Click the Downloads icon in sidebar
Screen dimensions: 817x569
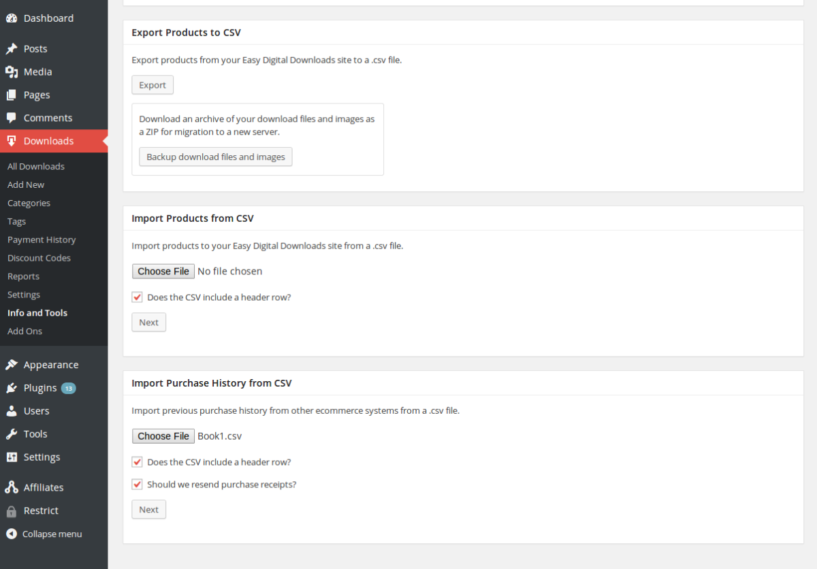click(12, 141)
